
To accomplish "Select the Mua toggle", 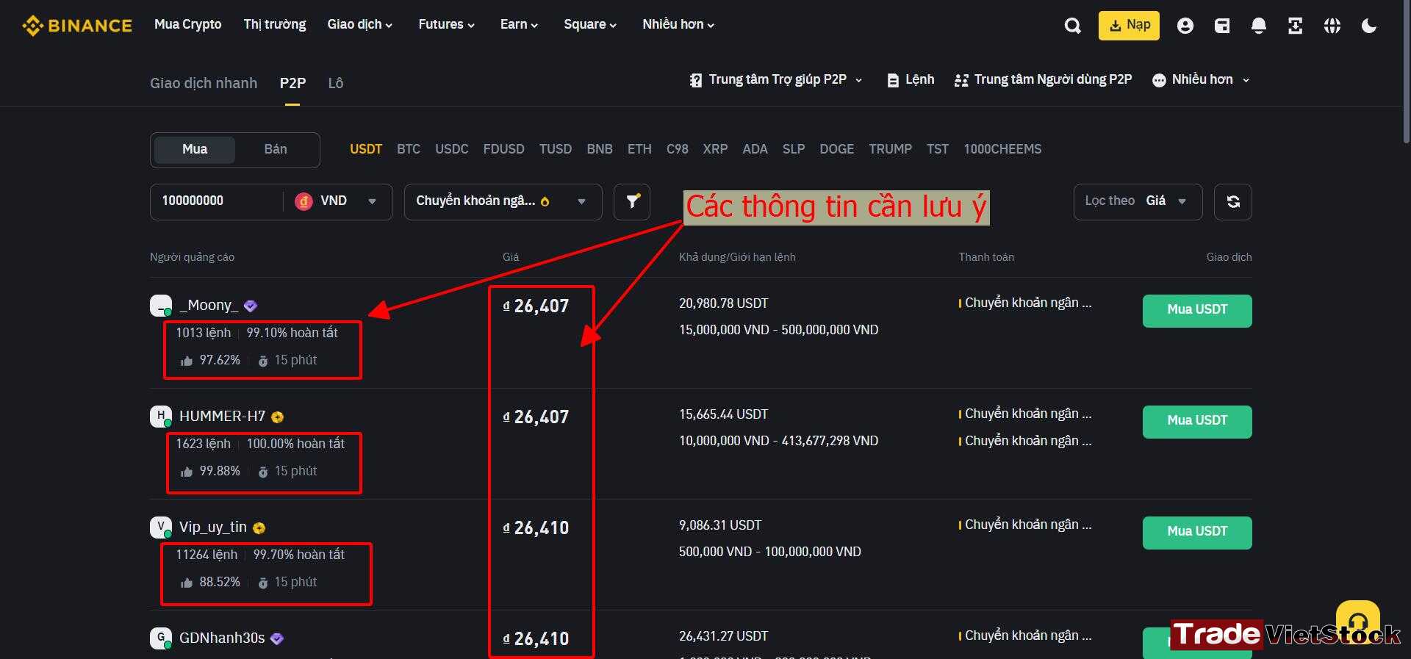I will pos(195,149).
